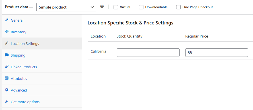Open the Get more options tab

coord(42,102)
